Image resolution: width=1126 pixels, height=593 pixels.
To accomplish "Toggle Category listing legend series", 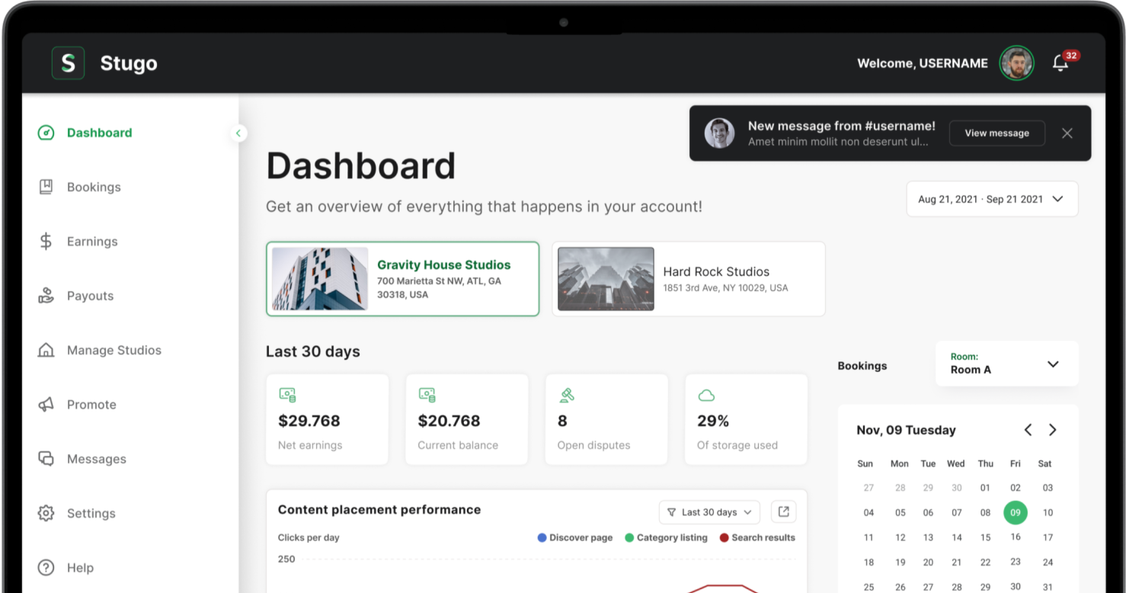I will [665, 537].
